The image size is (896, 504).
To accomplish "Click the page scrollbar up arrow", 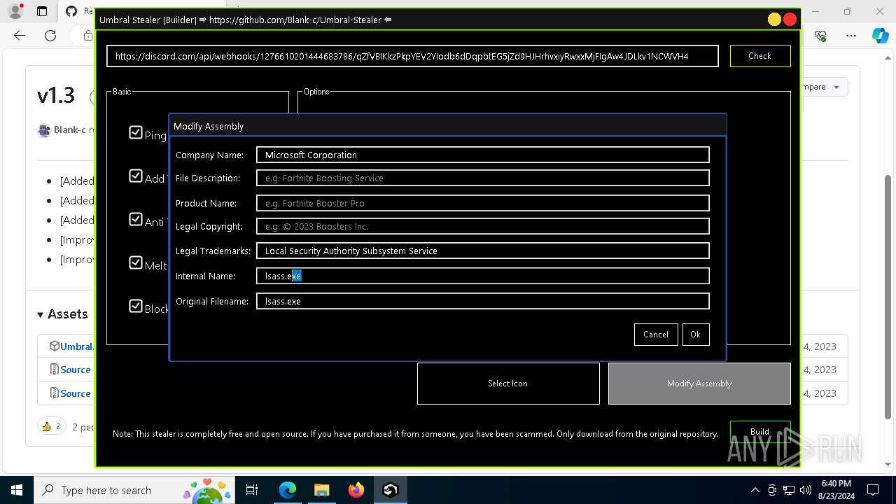I will point(889,58).
